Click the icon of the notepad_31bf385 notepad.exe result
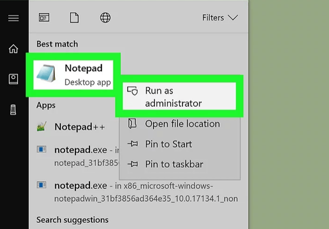The height and width of the screenshot is (229, 329). (x=41, y=150)
